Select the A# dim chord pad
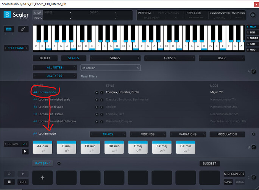This screenshot has height=190, width=259. 42,147
